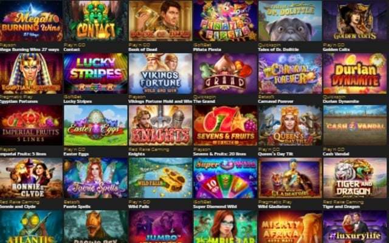Image resolution: width=389 pixels, height=243 pixels.
Task: Open the Book of Dead game image
Action: 160,21
